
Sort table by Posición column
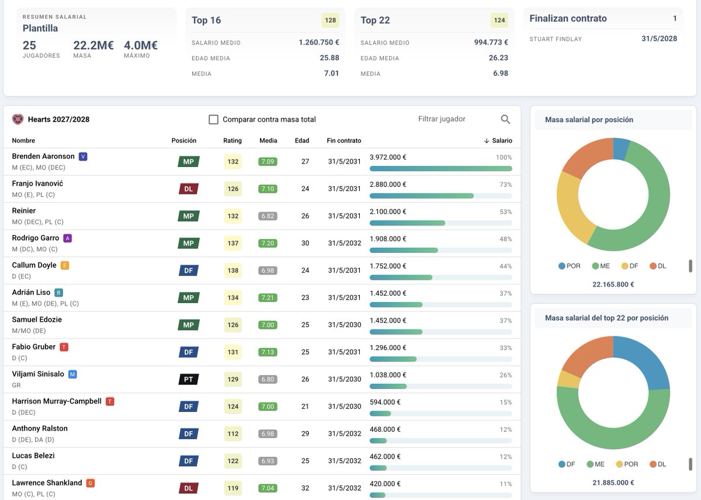point(184,141)
